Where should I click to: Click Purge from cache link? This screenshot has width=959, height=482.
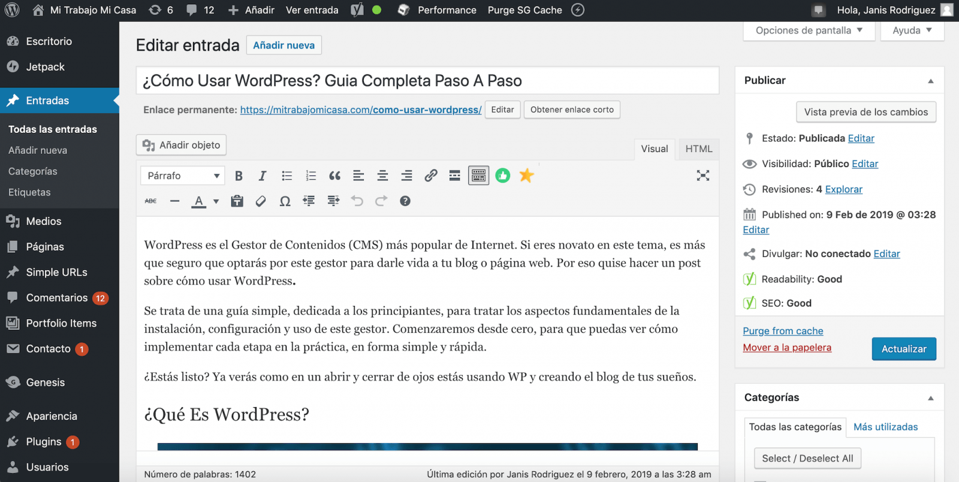(783, 331)
